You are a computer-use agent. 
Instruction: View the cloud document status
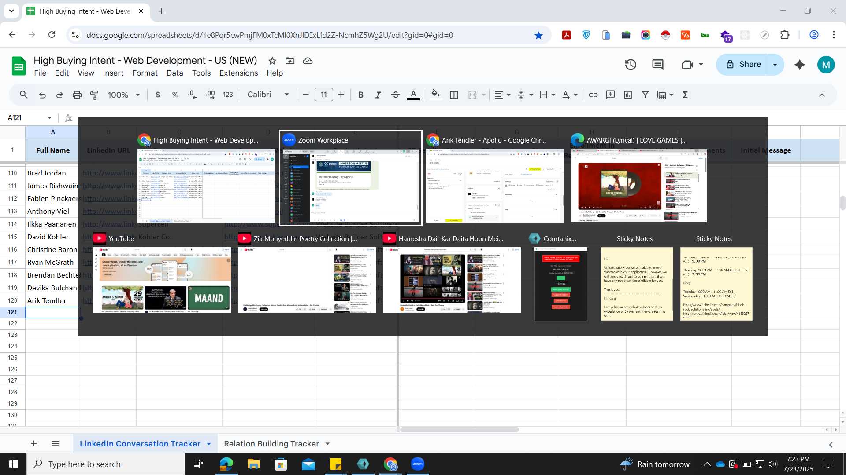(308, 61)
